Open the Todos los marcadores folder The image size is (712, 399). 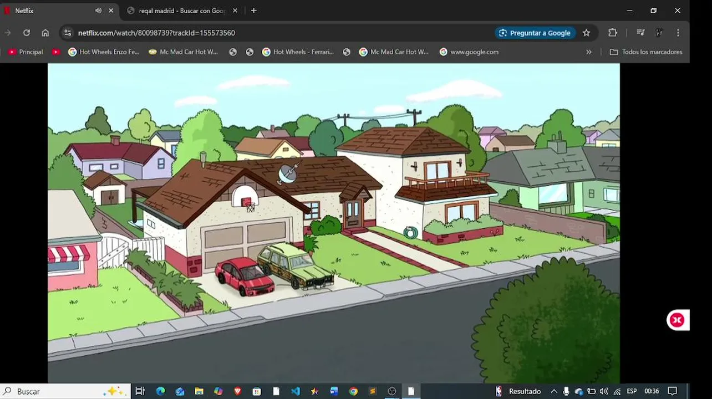click(x=646, y=52)
